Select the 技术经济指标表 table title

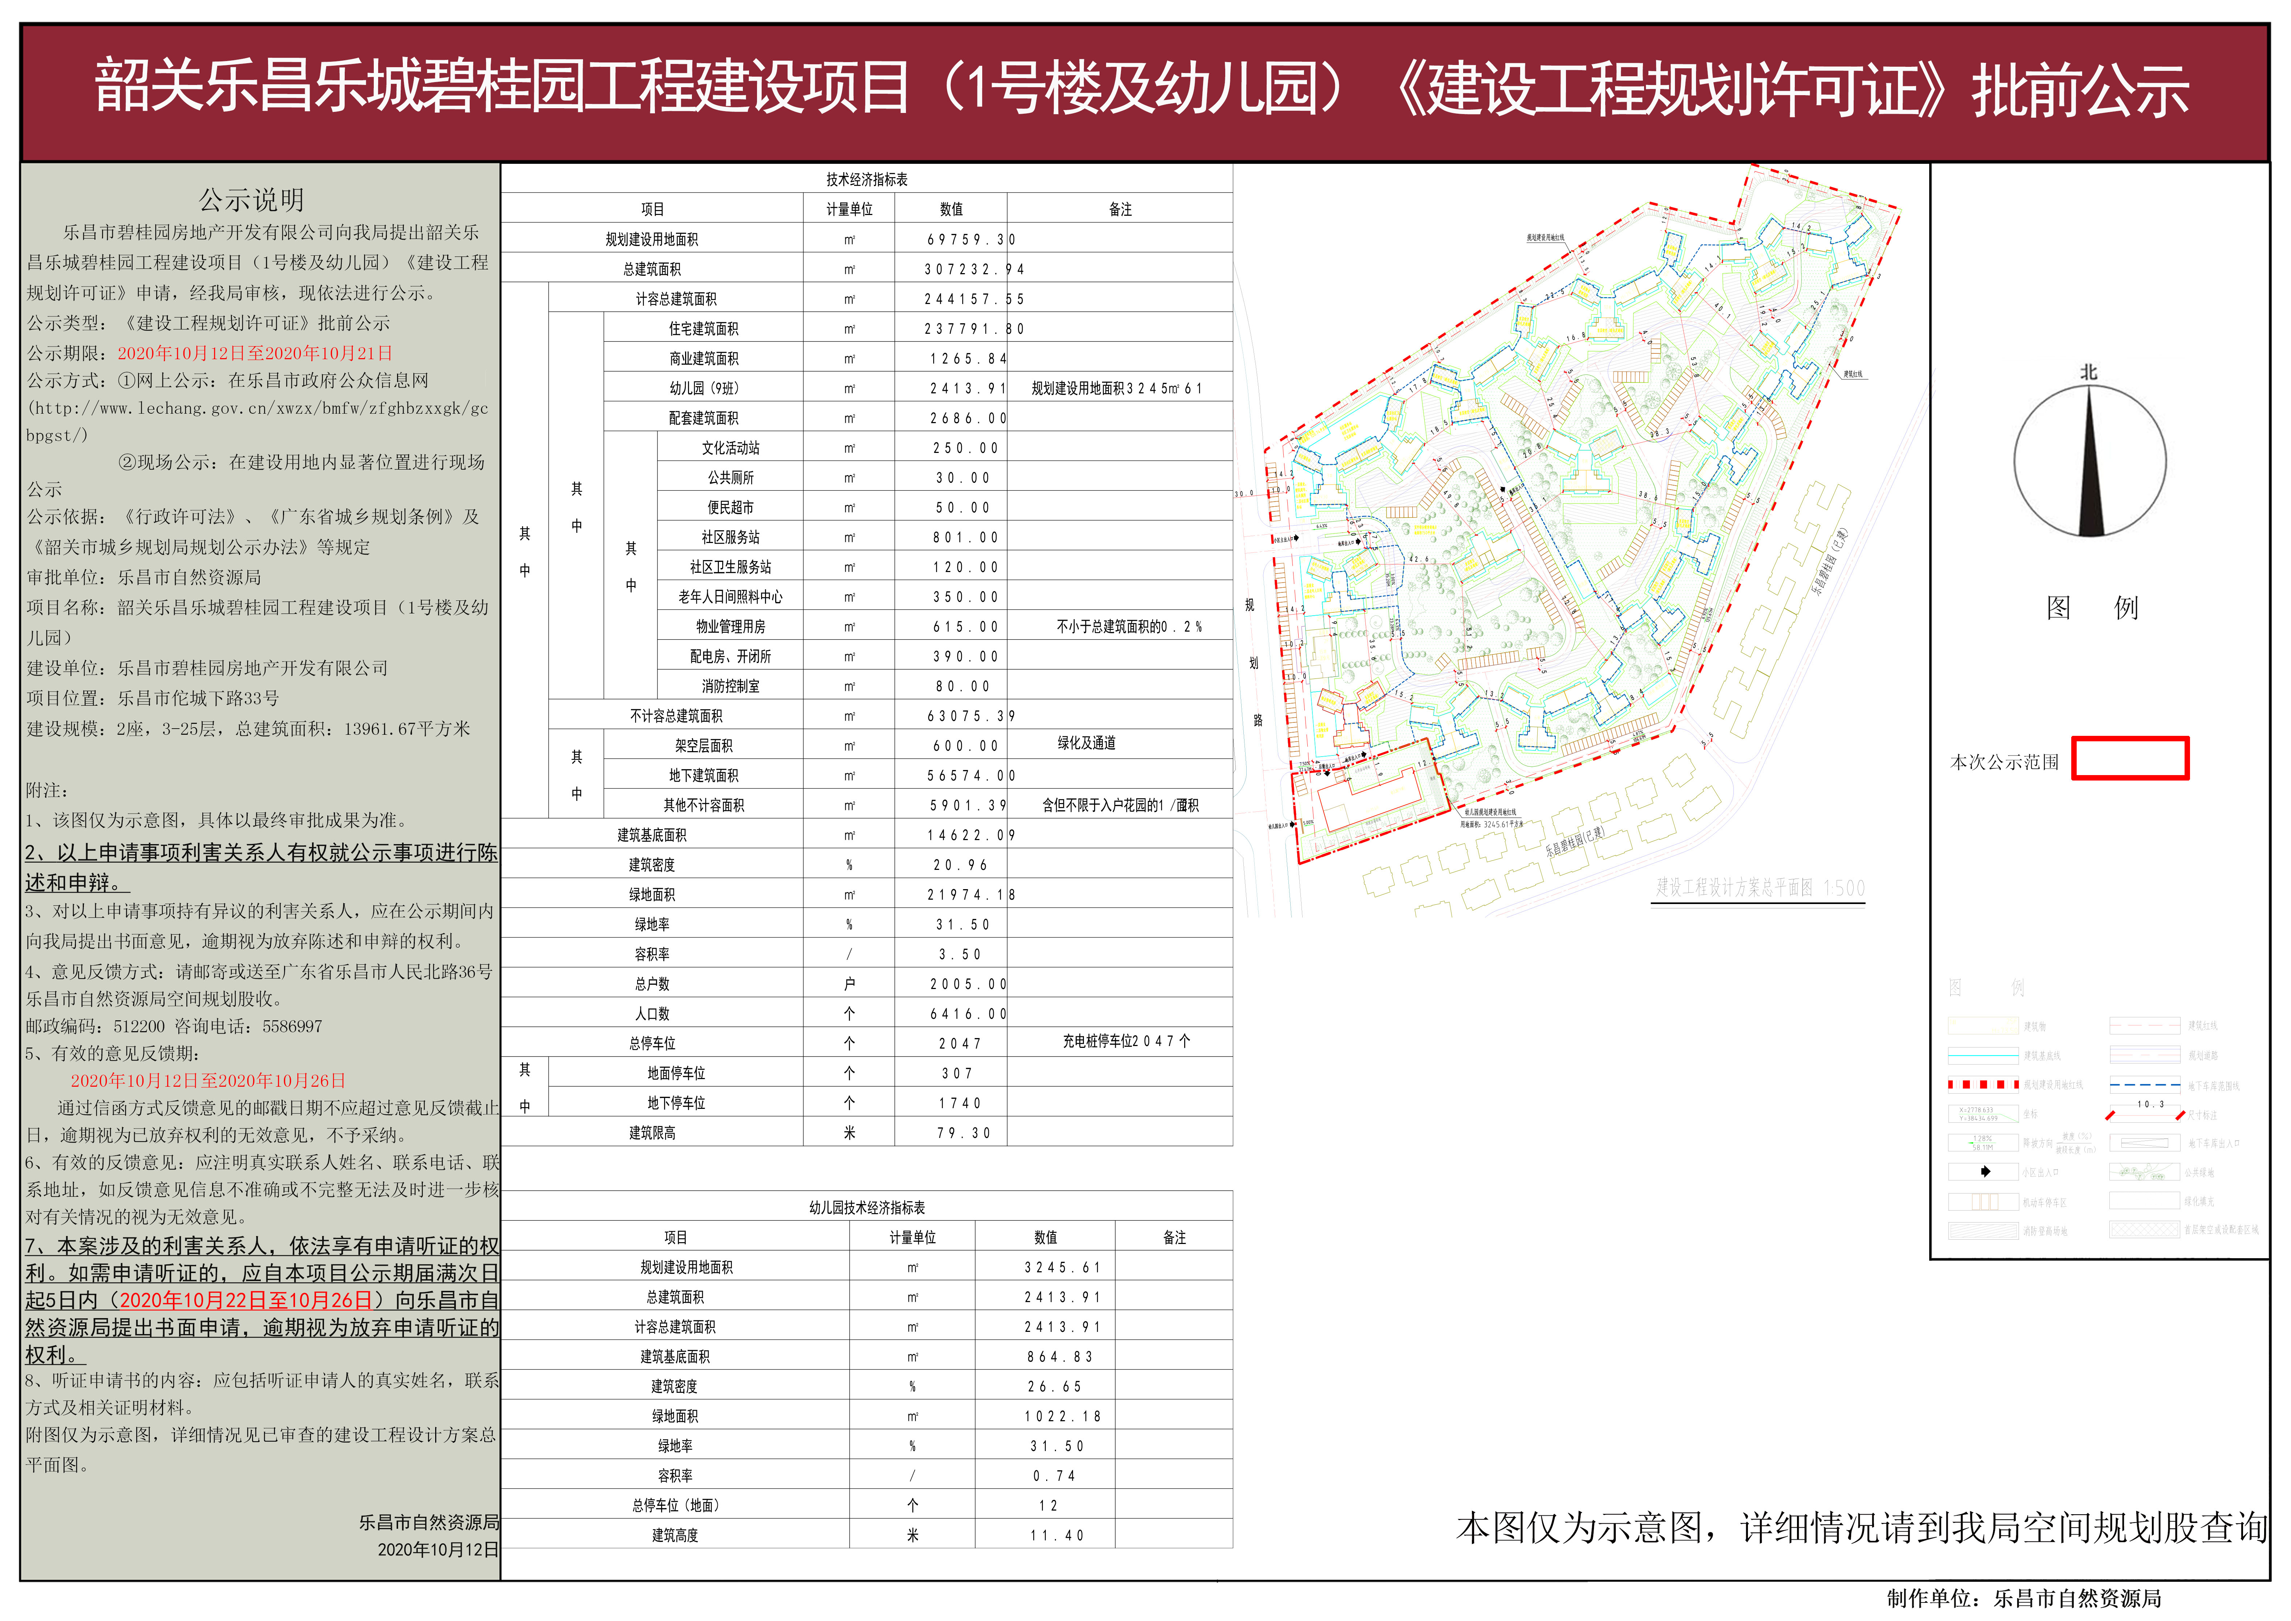[x=866, y=180]
